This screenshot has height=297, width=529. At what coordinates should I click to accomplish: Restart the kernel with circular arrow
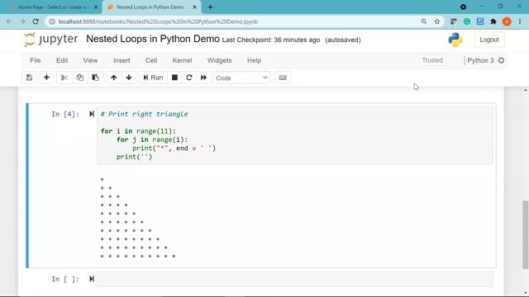click(189, 78)
